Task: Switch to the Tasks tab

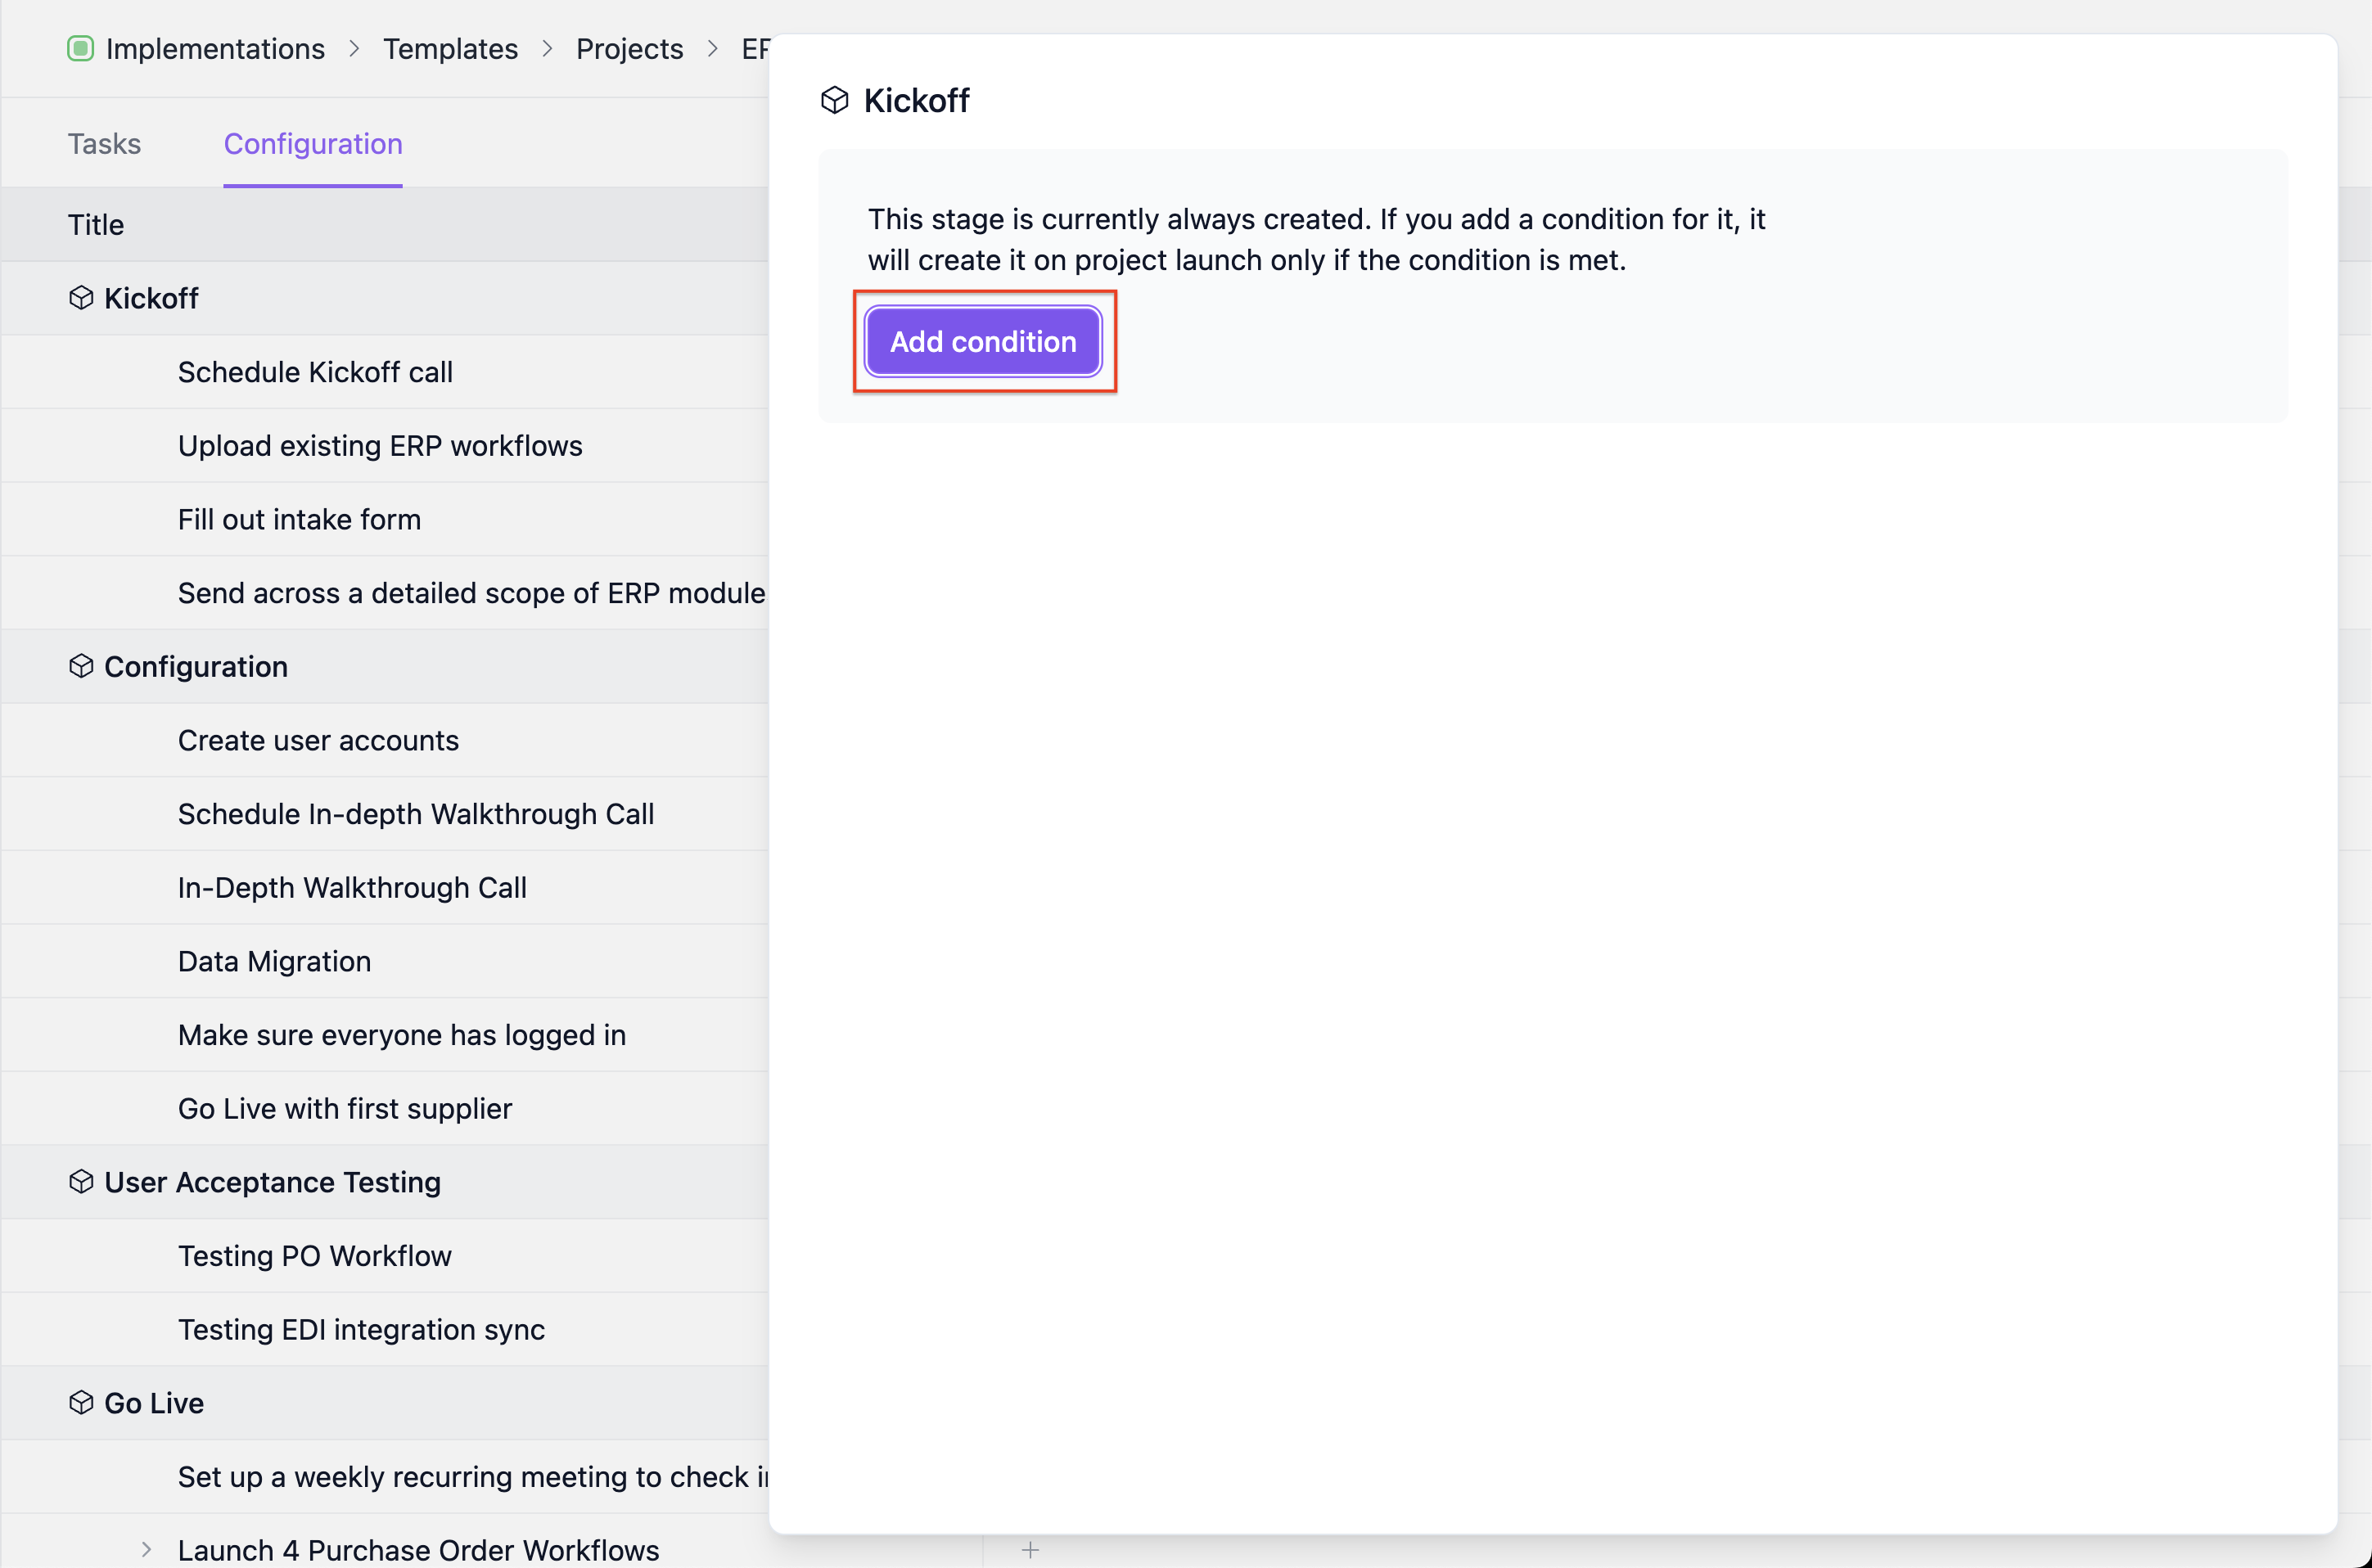Action: click(104, 144)
